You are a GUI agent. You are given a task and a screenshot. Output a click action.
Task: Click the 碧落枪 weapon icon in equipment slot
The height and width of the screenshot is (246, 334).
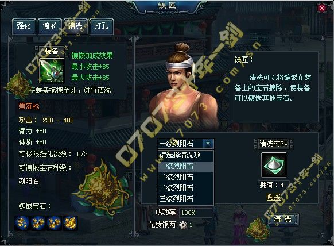[52, 70]
